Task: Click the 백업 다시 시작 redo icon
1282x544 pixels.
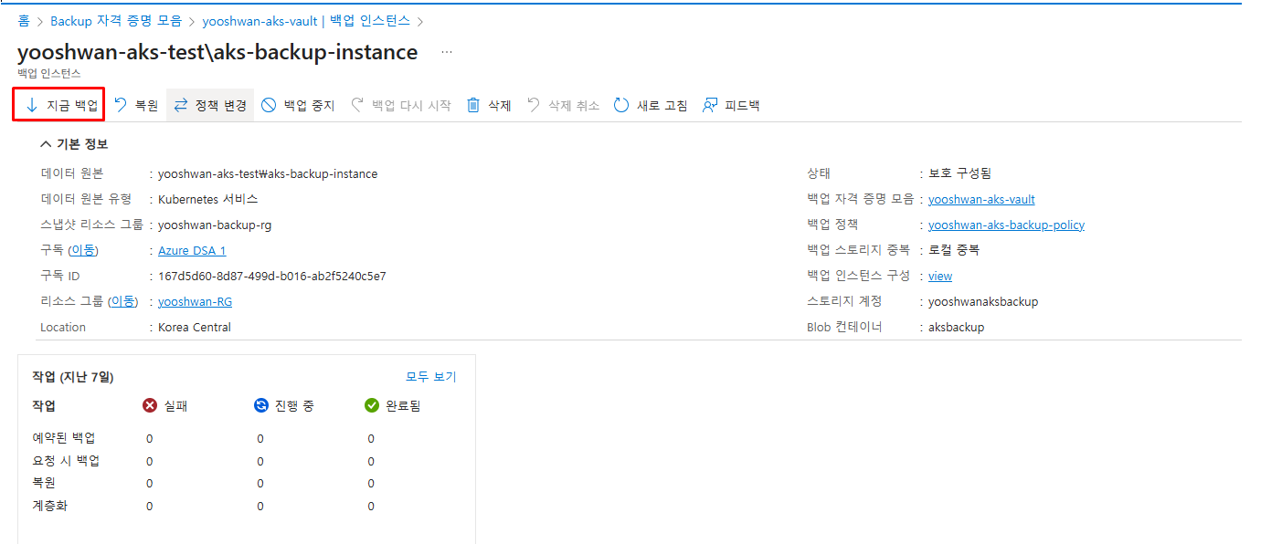Action: pyautogui.click(x=357, y=105)
